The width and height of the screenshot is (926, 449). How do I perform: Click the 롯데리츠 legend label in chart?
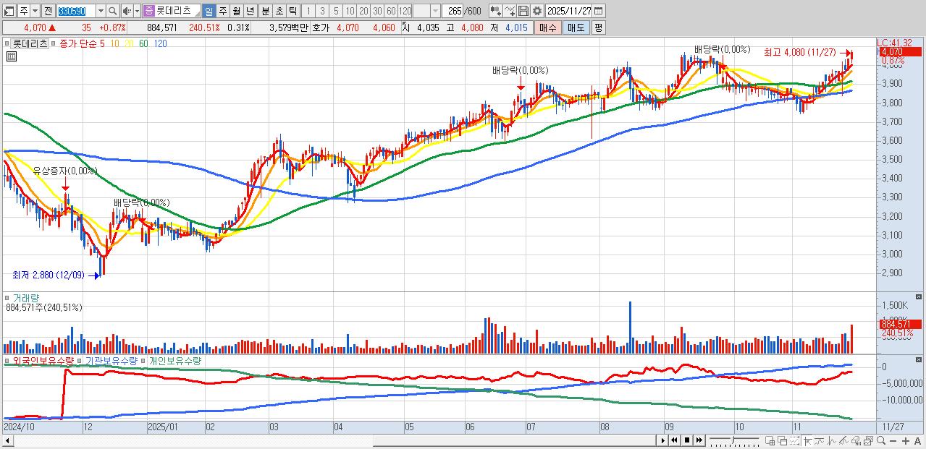(30, 43)
